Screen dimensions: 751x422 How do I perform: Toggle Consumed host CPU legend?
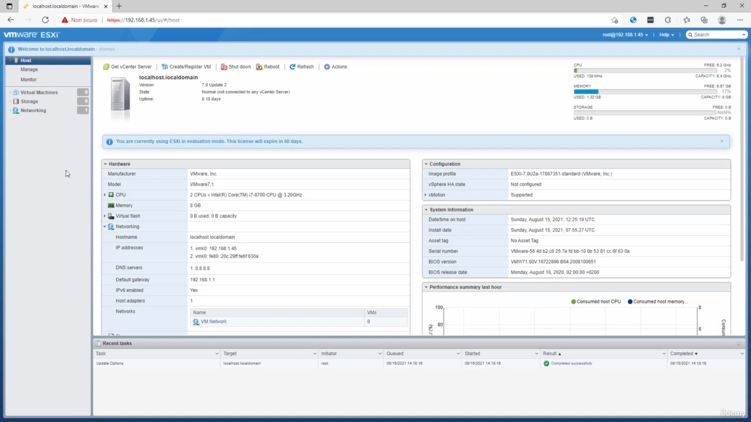tap(596, 302)
